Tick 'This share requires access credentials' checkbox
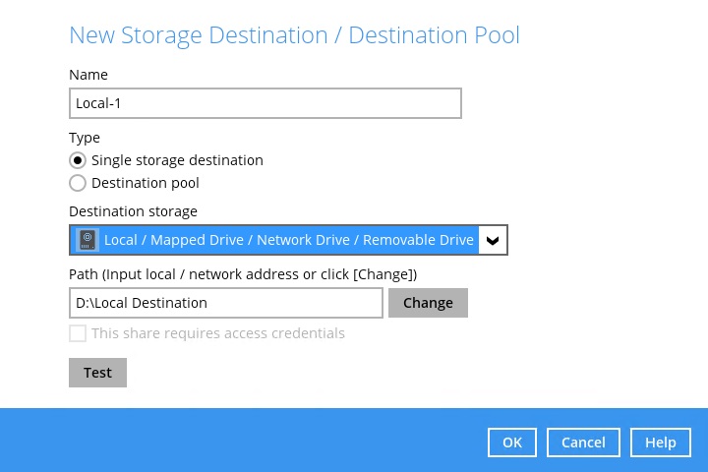708x472 pixels. click(x=78, y=333)
